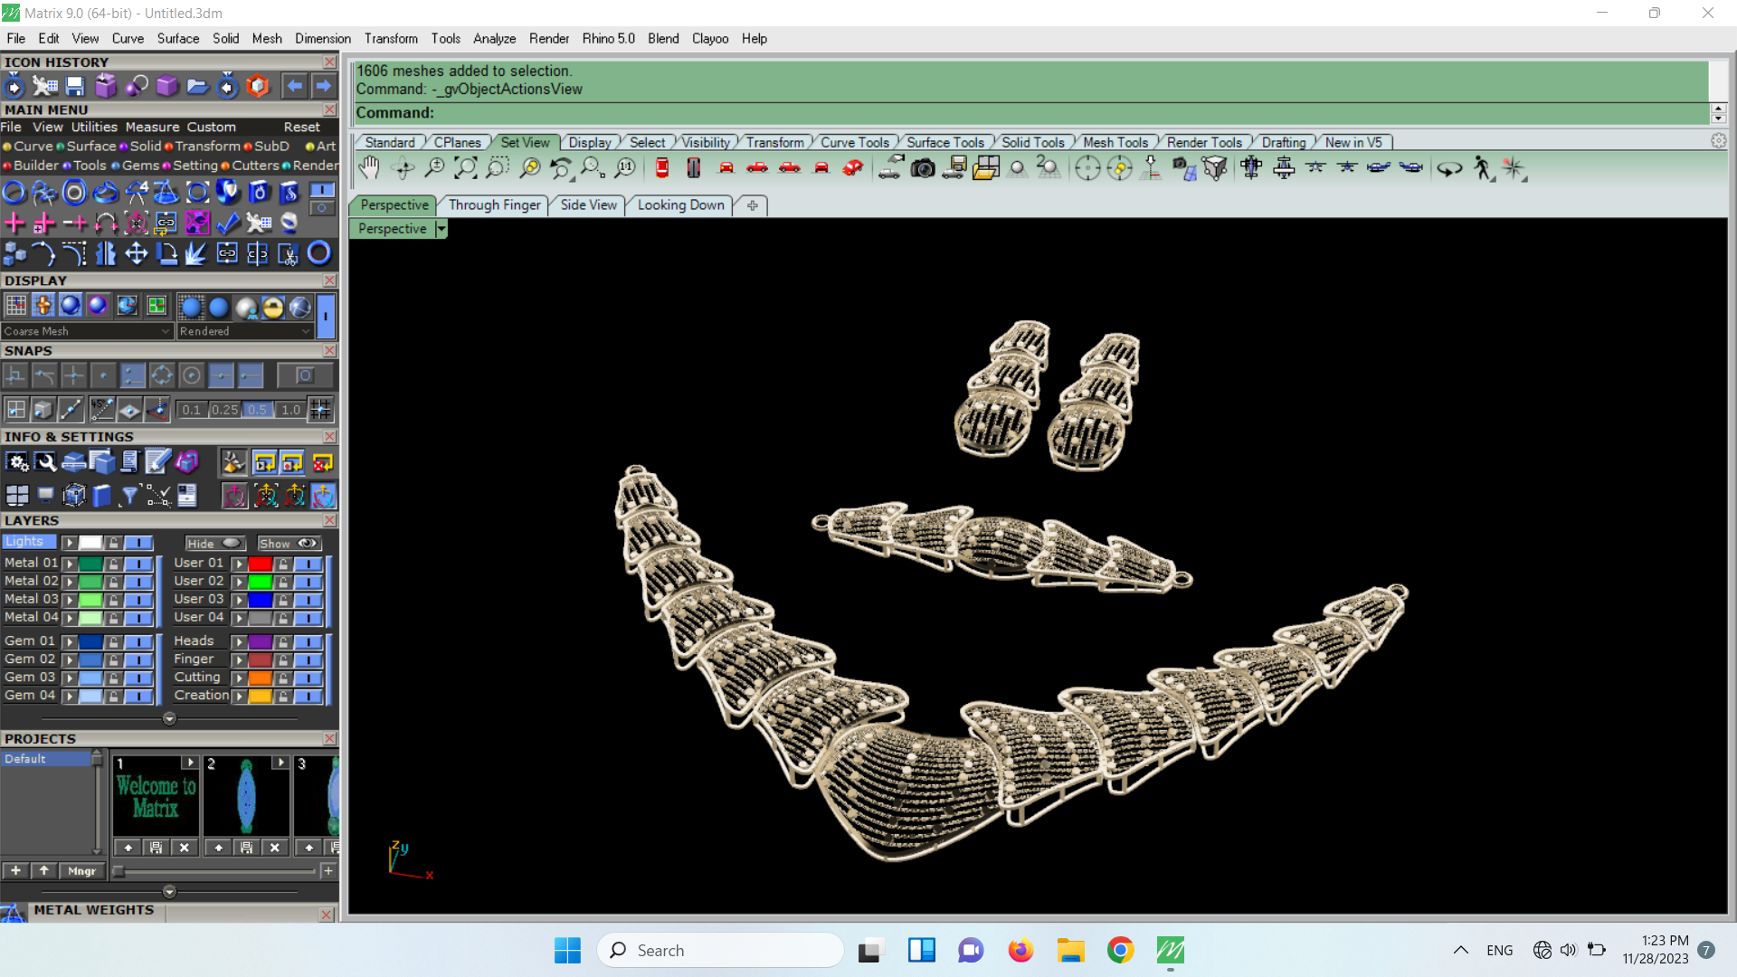
Task: Click the Hide layers button
Action: click(214, 544)
